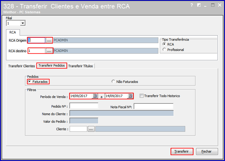Choose Não Faturados orders option
This screenshot has width=225, height=161.
(113, 81)
